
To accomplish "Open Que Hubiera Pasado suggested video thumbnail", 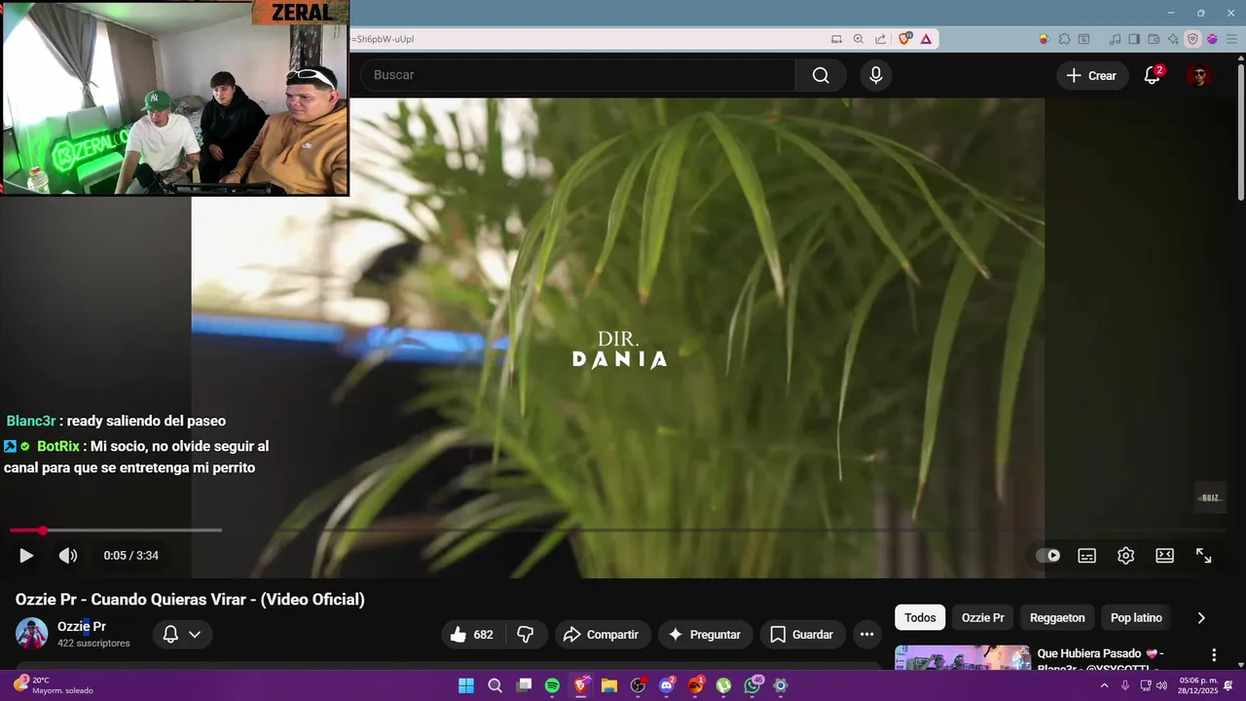I will [963, 658].
